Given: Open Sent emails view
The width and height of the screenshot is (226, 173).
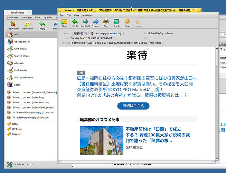Looking at the screenshot, I should pos(31,49).
